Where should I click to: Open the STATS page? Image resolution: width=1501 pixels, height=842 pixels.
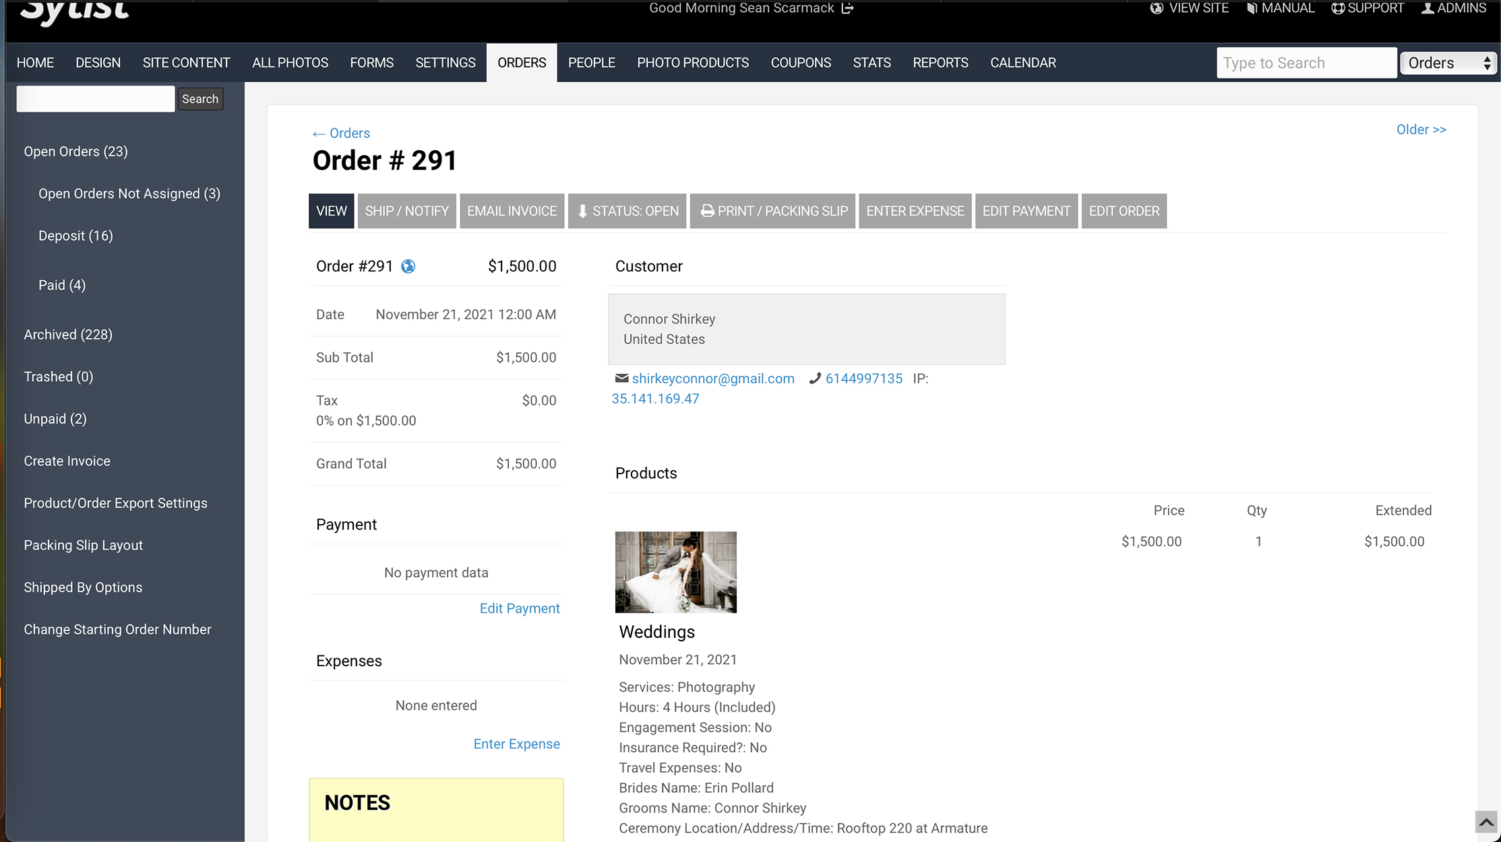click(x=872, y=63)
